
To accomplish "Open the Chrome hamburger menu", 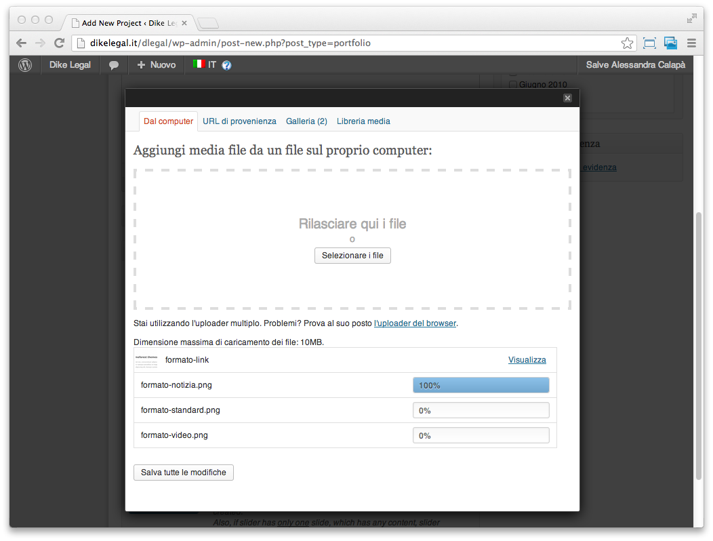I will (x=691, y=43).
